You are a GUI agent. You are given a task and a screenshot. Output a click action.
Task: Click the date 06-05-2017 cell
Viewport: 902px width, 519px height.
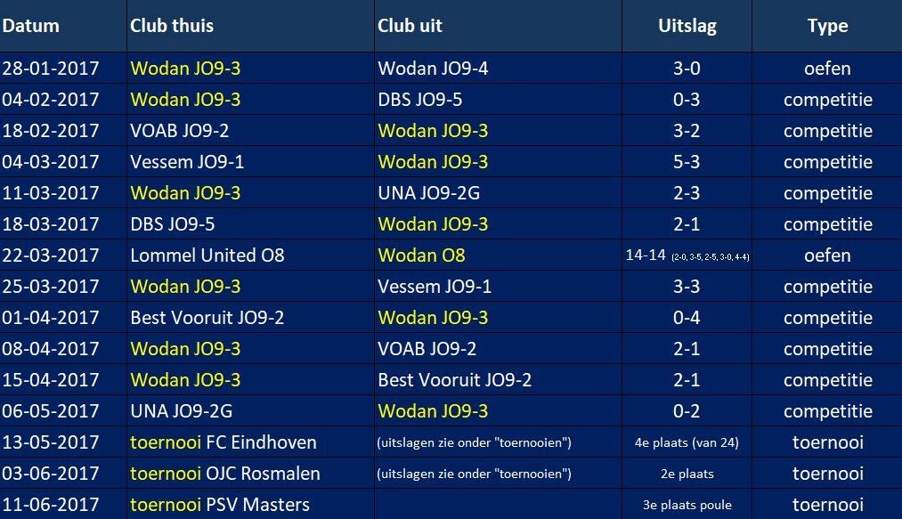click(x=51, y=411)
